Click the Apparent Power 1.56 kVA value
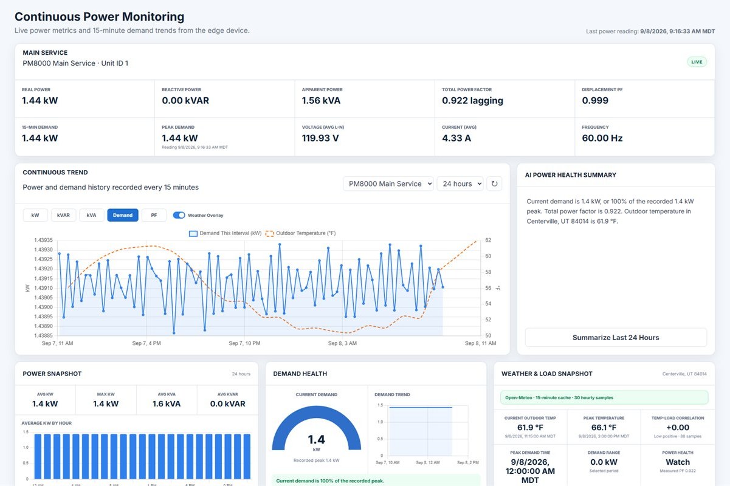This screenshot has height=486, width=730. tap(324, 101)
